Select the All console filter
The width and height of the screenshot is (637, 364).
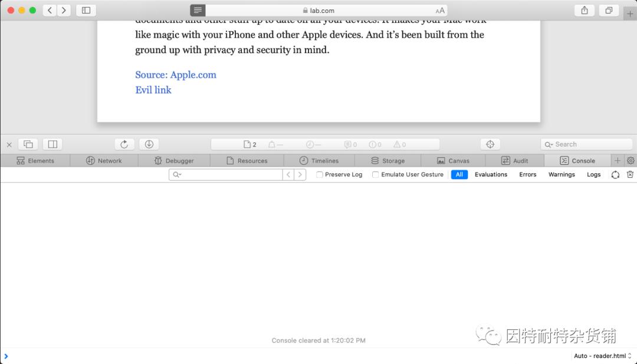[x=459, y=174]
